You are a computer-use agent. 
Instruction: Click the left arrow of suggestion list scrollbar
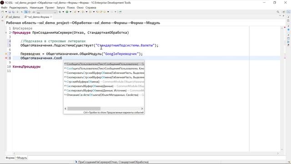point(65,108)
